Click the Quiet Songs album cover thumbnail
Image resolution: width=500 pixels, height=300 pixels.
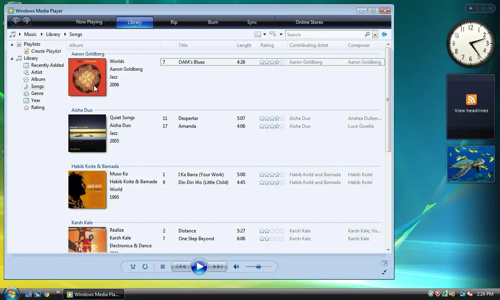[x=87, y=133]
